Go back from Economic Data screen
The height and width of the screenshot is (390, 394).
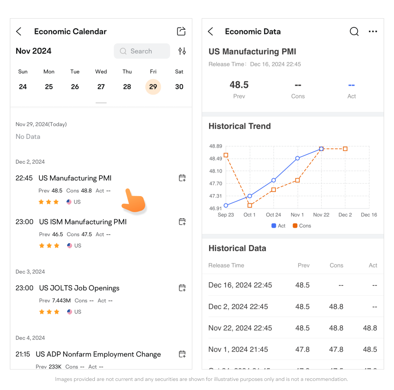[210, 32]
